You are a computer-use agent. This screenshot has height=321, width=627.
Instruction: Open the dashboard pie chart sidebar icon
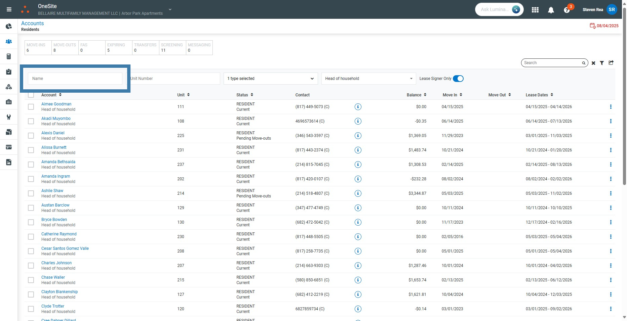click(x=9, y=26)
